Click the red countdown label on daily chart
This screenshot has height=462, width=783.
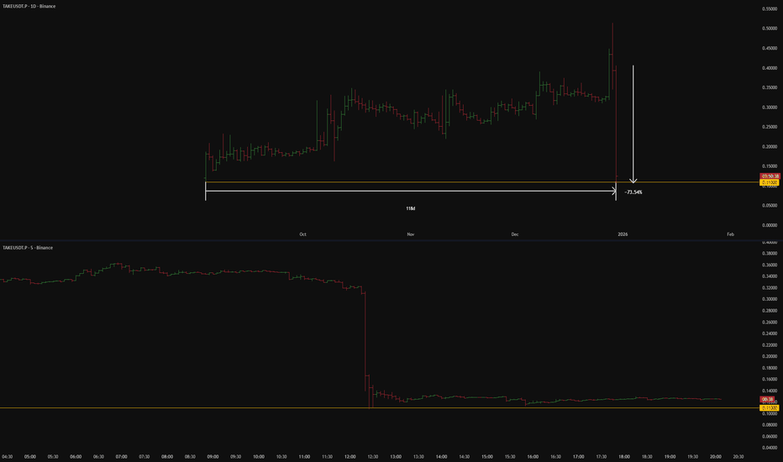pos(770,176)
